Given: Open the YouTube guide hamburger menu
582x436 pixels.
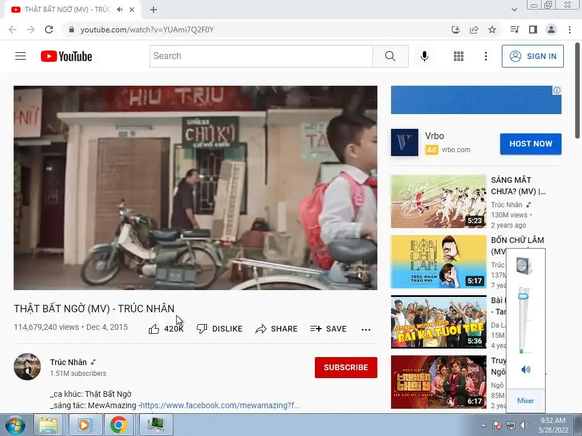Looking at the screenshot, I should (20, 56).
